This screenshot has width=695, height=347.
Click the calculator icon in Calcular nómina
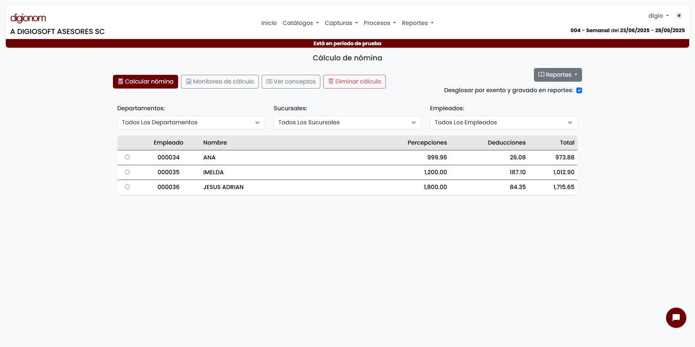[121, 82]
